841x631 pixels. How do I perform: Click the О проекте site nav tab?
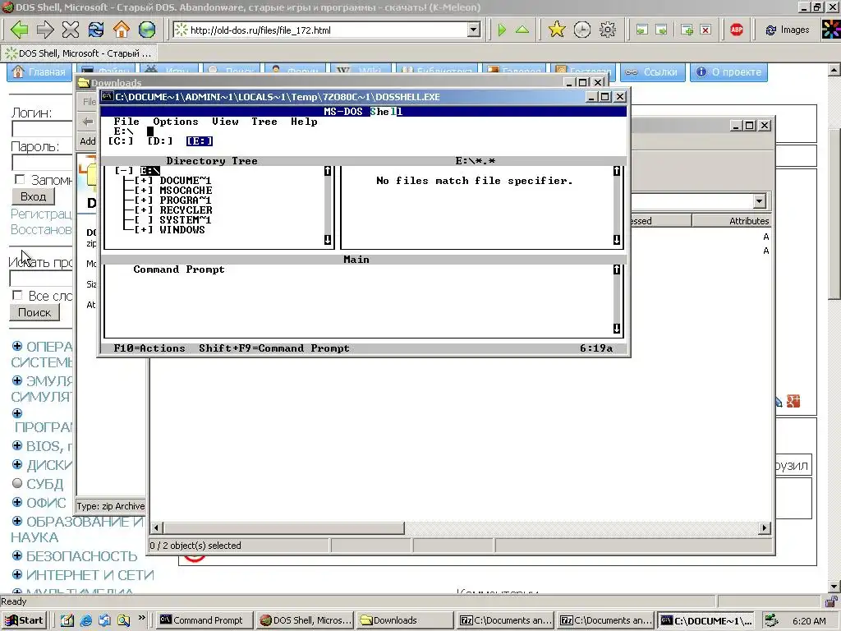(x=728, y=72)
